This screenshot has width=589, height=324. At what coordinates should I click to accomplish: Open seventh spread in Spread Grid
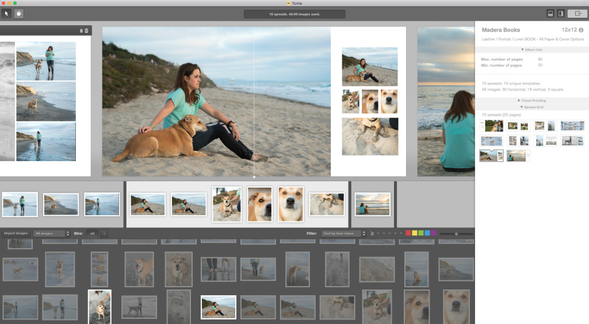(x=545, y=140)
